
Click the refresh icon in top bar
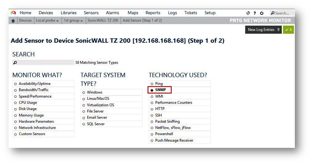click(x=248, y=13)
